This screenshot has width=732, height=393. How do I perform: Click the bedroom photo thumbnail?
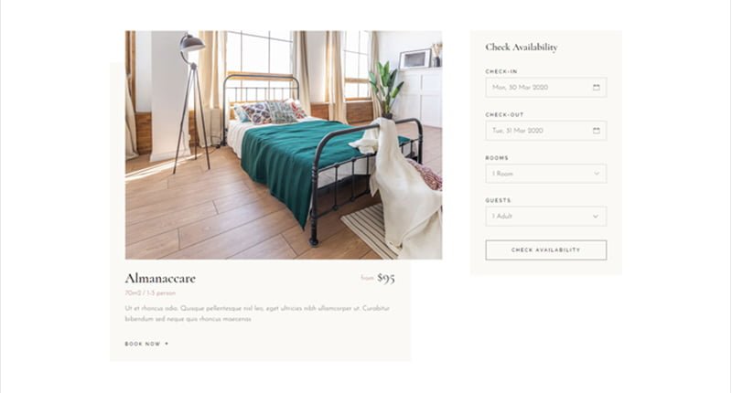tap(284, 145)
